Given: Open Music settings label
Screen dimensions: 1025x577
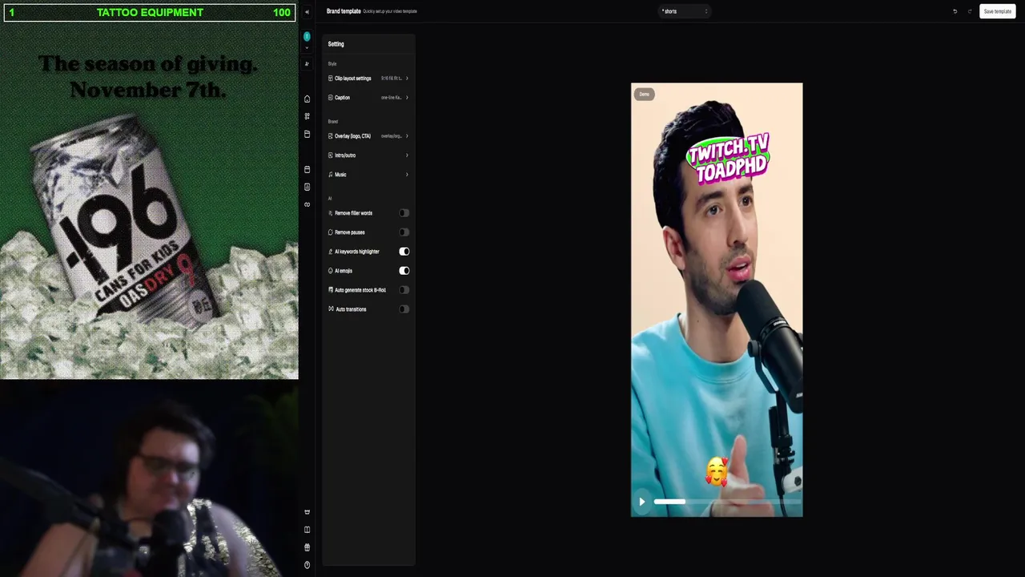Looking at the screenshot, I should [x=341, y=175].
